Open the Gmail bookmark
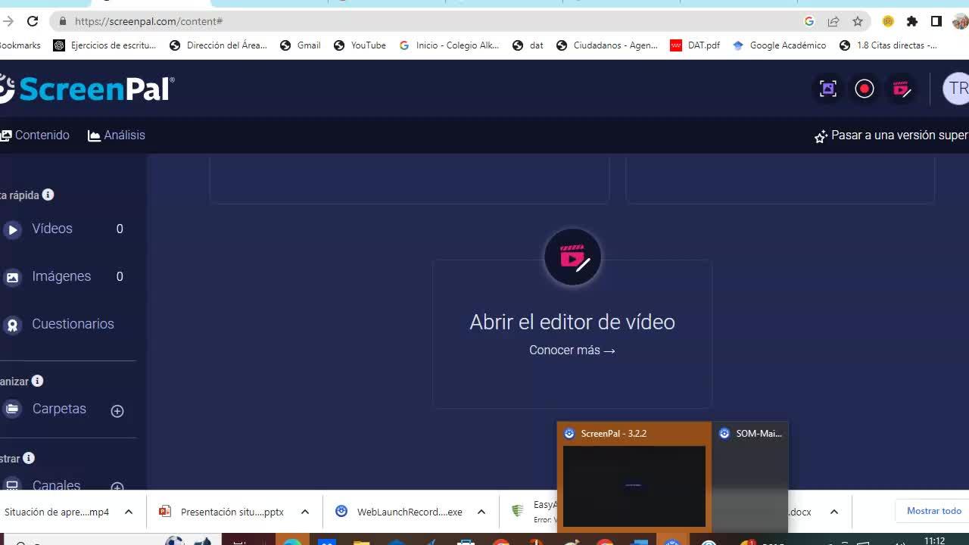 [301, 45]
